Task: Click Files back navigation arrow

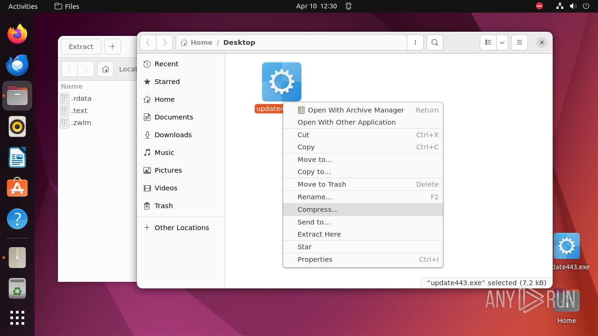Action: (x=148, y=42)
